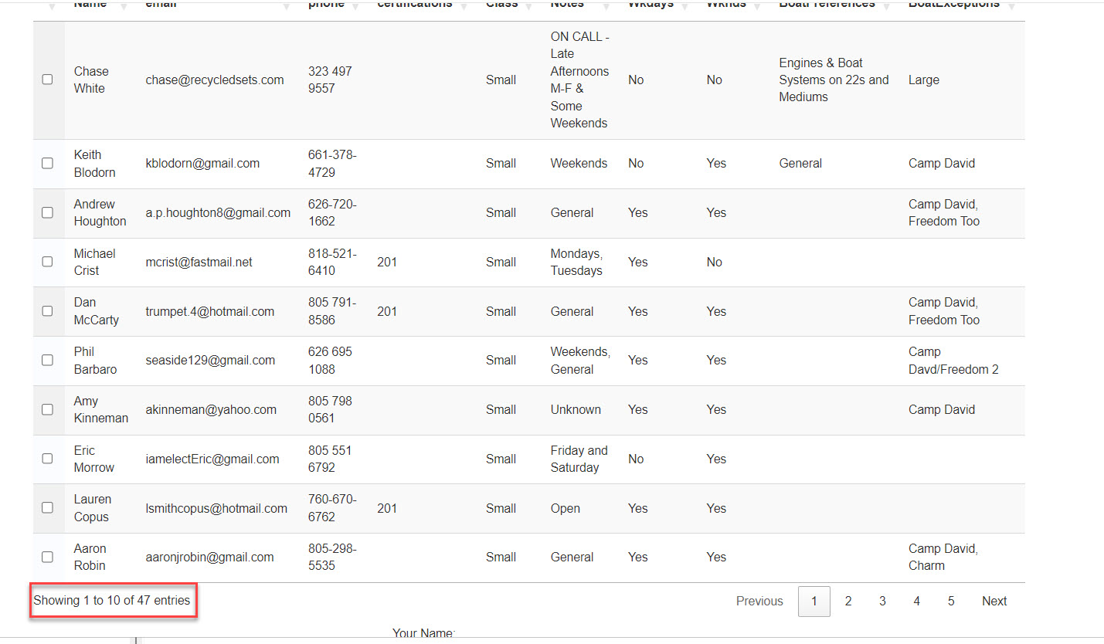
Task: Click the sort arrow beside the Name column
Action: 123,7
